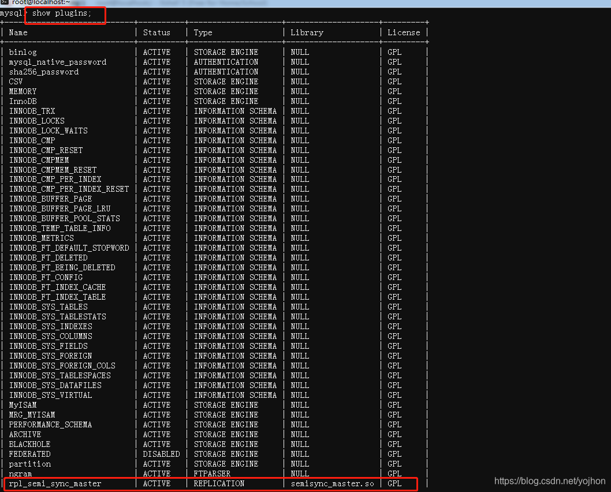Select the binlog plugin name

[x=23, y=52]
